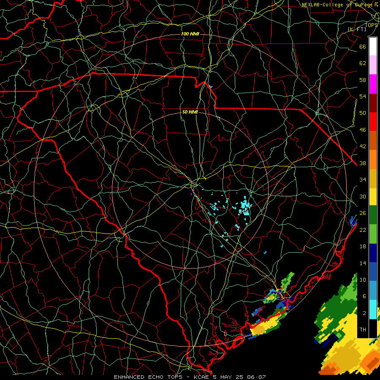Click the 'NEXLAB-College of DuPage' credit text

337,5
